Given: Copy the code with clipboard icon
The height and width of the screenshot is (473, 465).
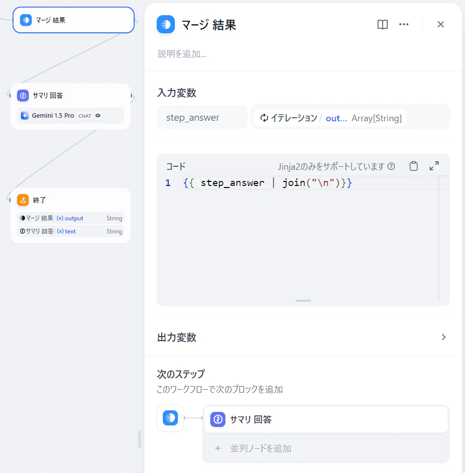Looking at the screenshot, I should 414,166.
